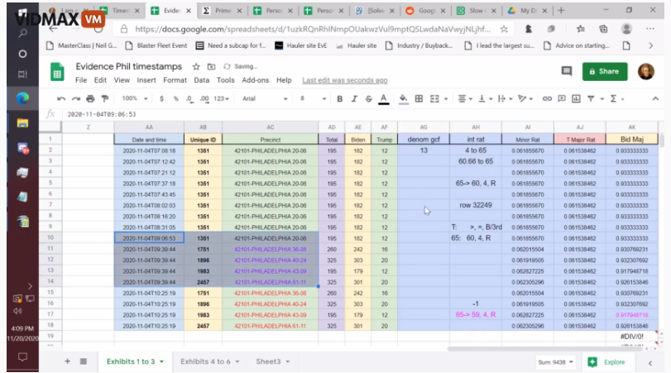This screenshot has width=671, height=373.
Task: Toggle strikethrough formatting
Action: 369,98
